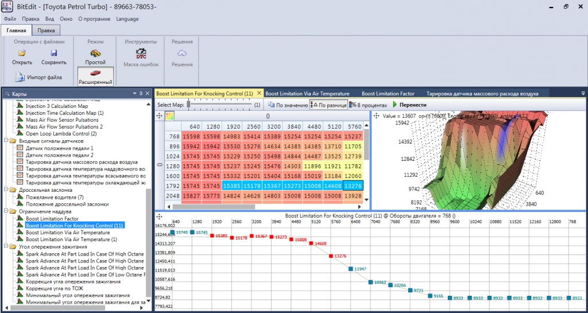Open the Решения cloud icon
The image size is (588, 313).
[182, 53]
